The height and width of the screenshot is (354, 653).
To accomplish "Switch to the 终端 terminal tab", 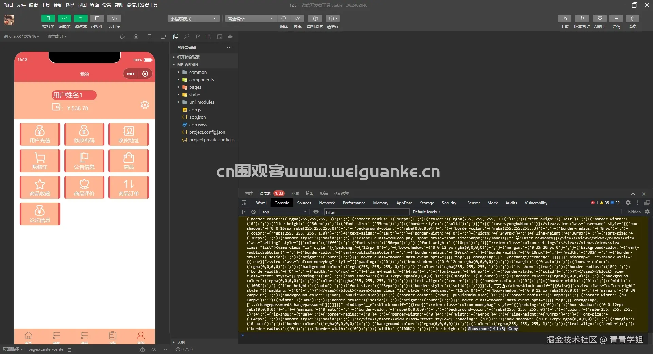I will [x=324, y=193].
